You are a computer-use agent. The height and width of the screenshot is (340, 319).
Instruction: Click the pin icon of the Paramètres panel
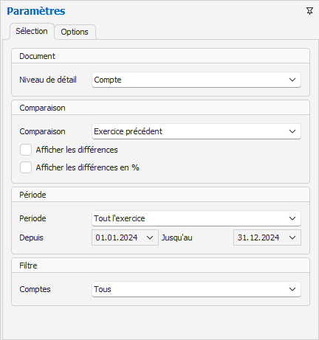(x=309, y=11)
